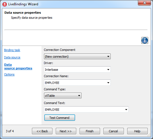Open the Connection Component dropdown
The width and height of the screenshot is (153, 139).
coord(77,56)
